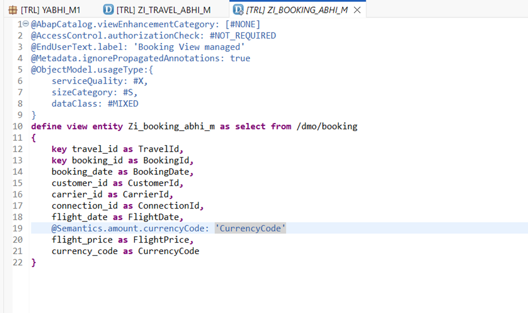Click the @Metadata.ignorePropagatedAnnotations line
The image size is (528, 313).
pos(140,58)
